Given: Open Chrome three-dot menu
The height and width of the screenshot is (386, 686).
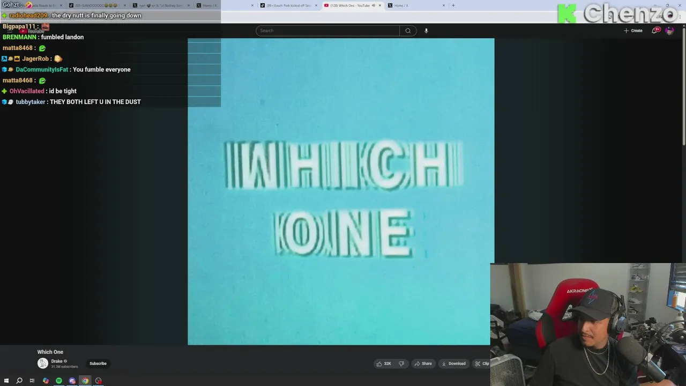Looking at the screenshot, I should pos(681,18).
